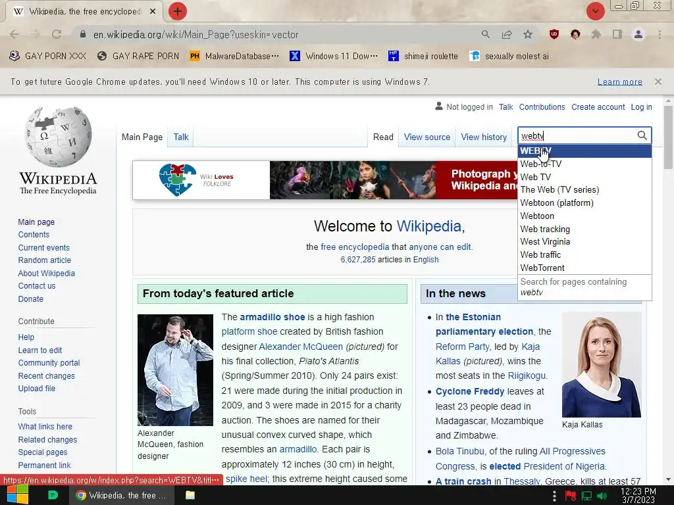This screenshot has width=674, height=505.
Task: Select The Web (TV series) suggestion
Action: pyautogui.click(x=584, y=190)
